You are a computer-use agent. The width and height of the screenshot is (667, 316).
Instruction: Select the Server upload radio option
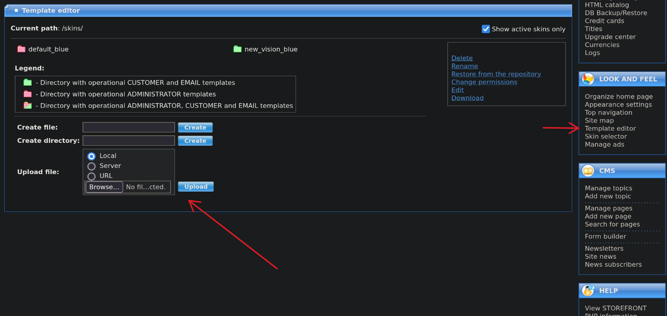coord(91,166)
